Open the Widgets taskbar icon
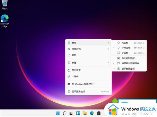The image size is (157, 117). pos(78,113)
